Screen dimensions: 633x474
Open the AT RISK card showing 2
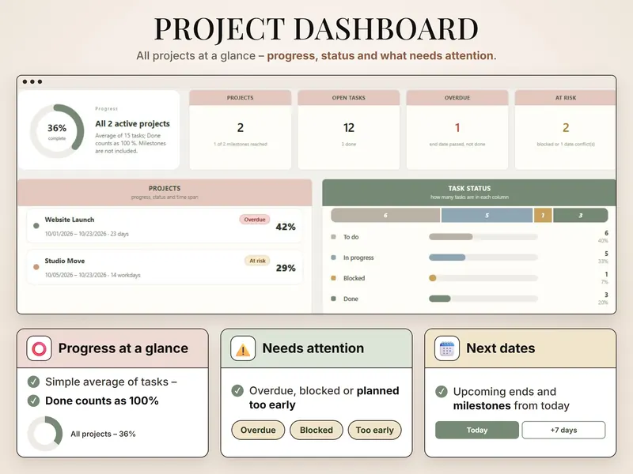[565, 130]
